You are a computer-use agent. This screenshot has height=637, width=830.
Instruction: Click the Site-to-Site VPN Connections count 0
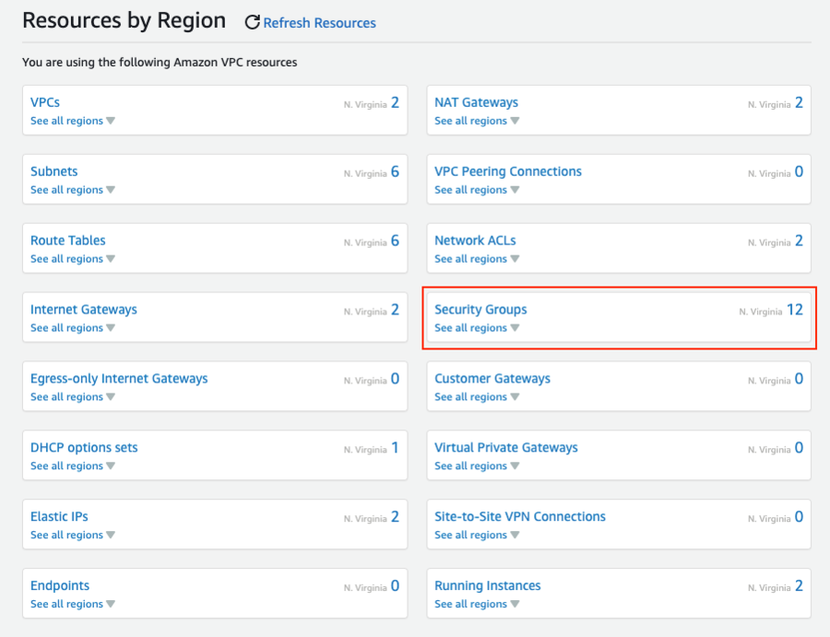tap(799, 517)
